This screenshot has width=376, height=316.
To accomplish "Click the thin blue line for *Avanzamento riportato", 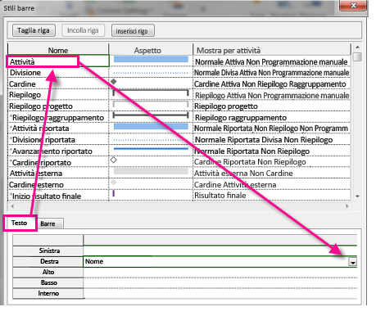I will [151, 149].
